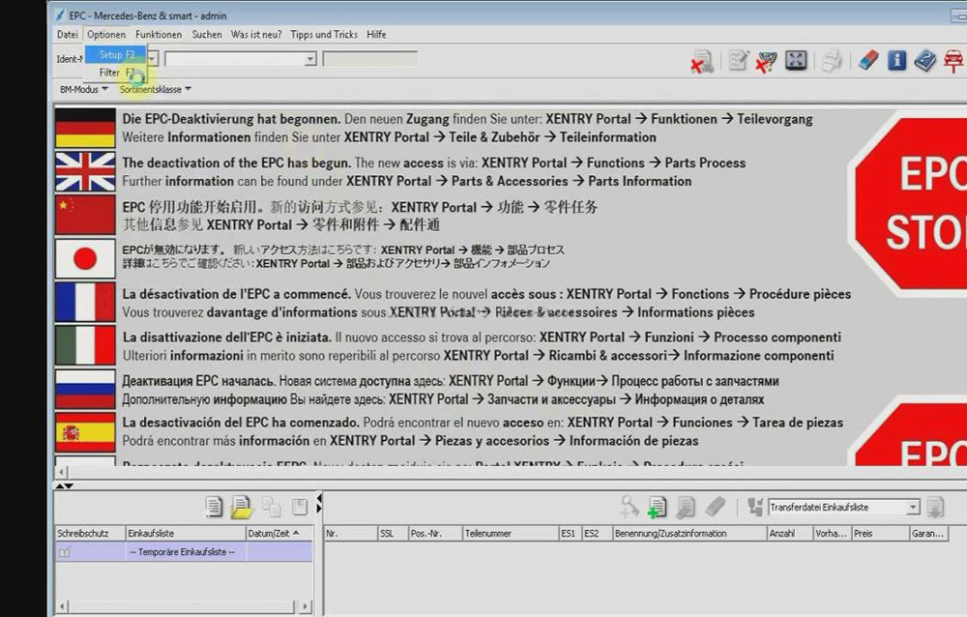Click the British flag image
The width and height of the screenshot is (967, 617).
tap(85, 171)
